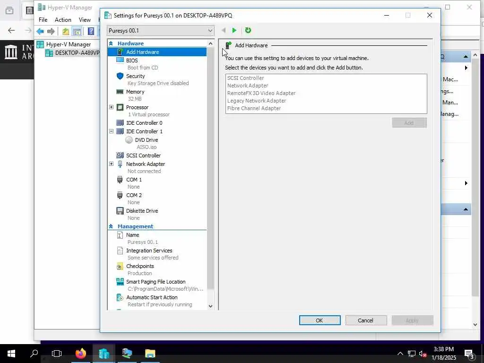Click the greyed Apply button
This screenshot has width=484, height=363.
pos(412,320)
